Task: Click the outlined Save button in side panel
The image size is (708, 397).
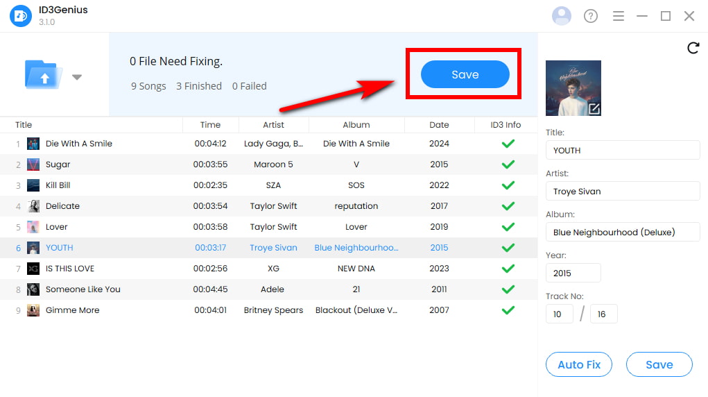Action: [x=659, y=364]
